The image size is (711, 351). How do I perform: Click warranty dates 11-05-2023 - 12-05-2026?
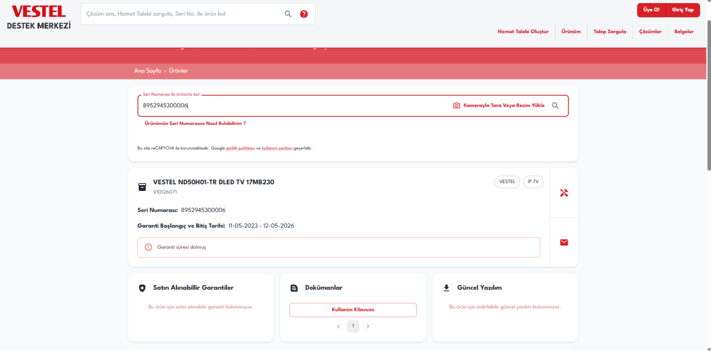coord(261,226)
